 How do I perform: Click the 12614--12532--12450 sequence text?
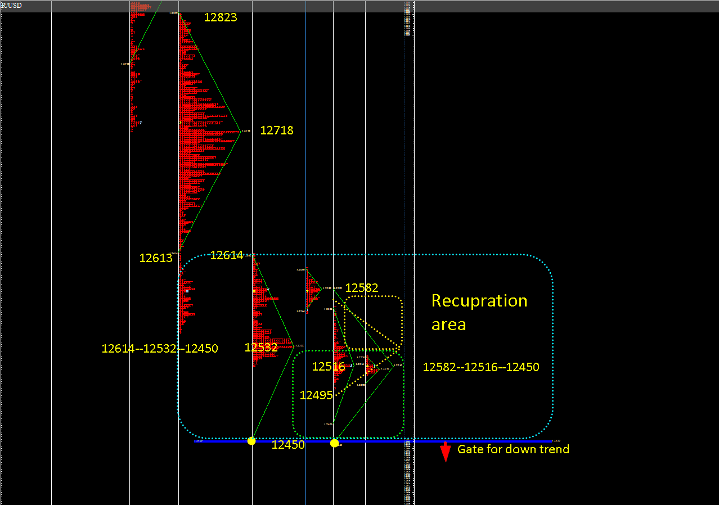click(160, 349)
